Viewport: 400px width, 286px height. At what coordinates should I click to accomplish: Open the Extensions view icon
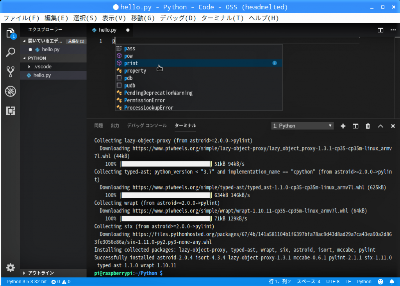[11, 111]
